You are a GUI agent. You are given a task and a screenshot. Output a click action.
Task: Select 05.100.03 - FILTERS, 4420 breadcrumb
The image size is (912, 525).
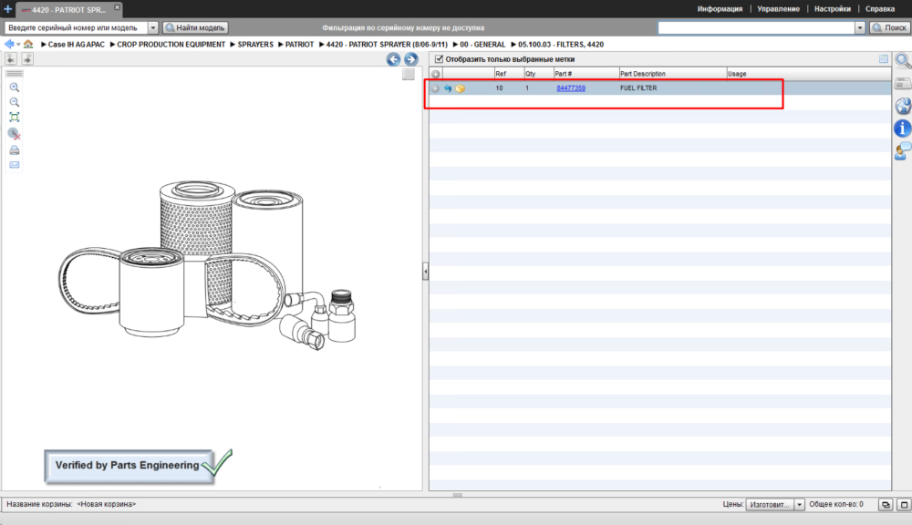pos(561,44)
